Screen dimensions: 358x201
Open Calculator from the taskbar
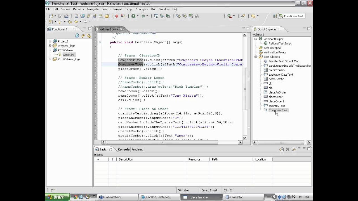(243, 197)
